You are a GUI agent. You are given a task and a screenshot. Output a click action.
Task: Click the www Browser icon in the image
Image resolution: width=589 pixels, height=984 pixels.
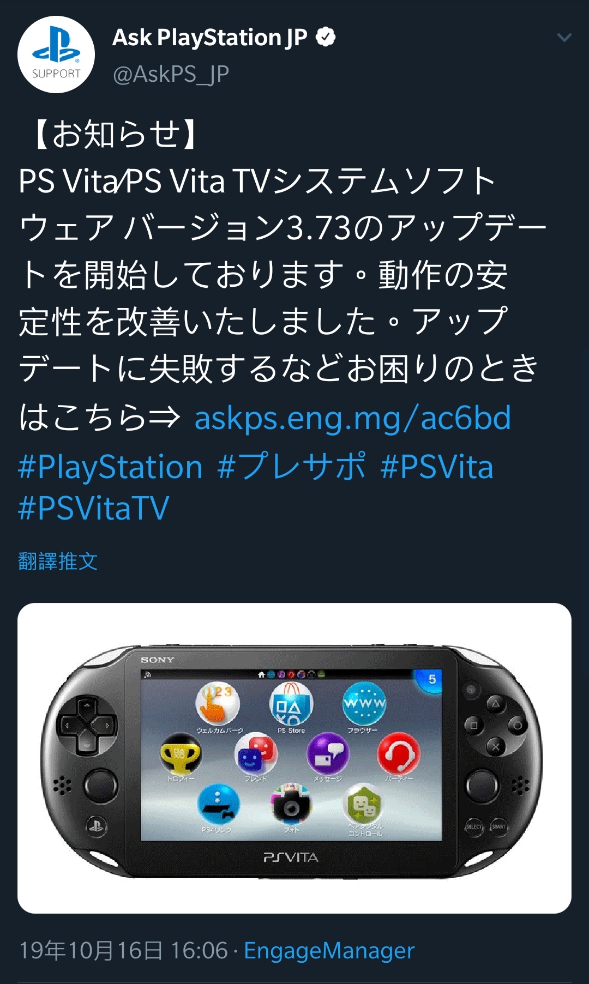click(364, 704)
